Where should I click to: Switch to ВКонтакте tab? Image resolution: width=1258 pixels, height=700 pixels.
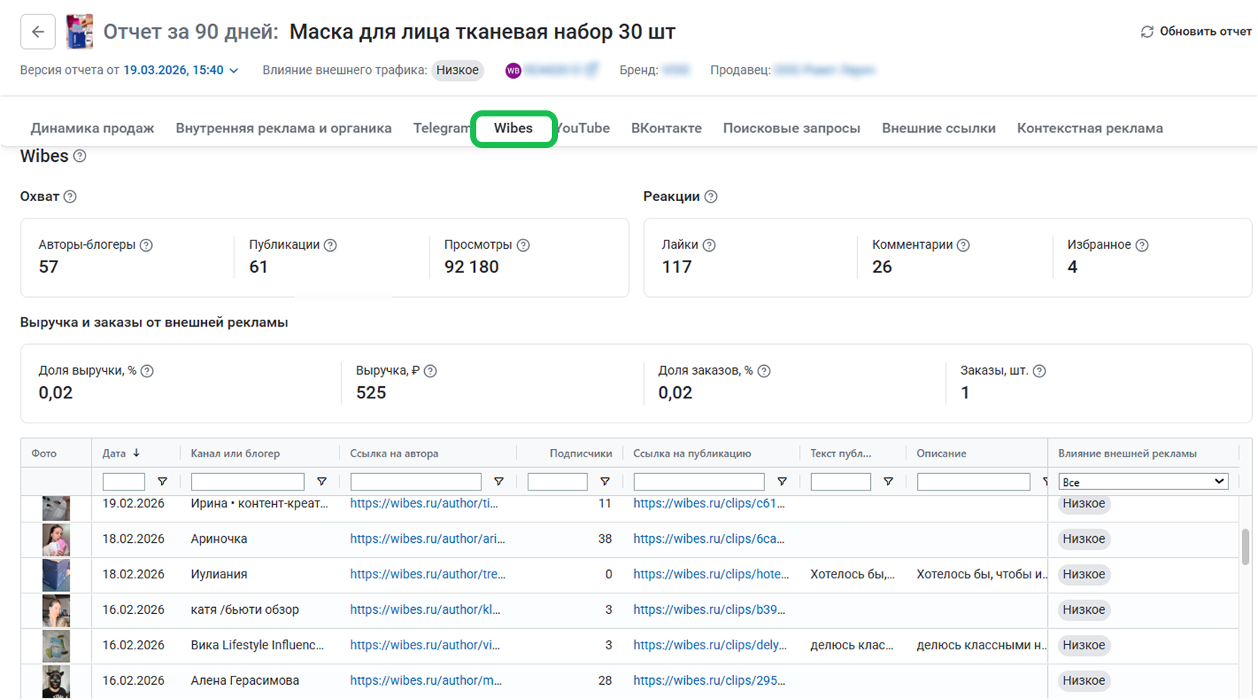tap(666, 129)
